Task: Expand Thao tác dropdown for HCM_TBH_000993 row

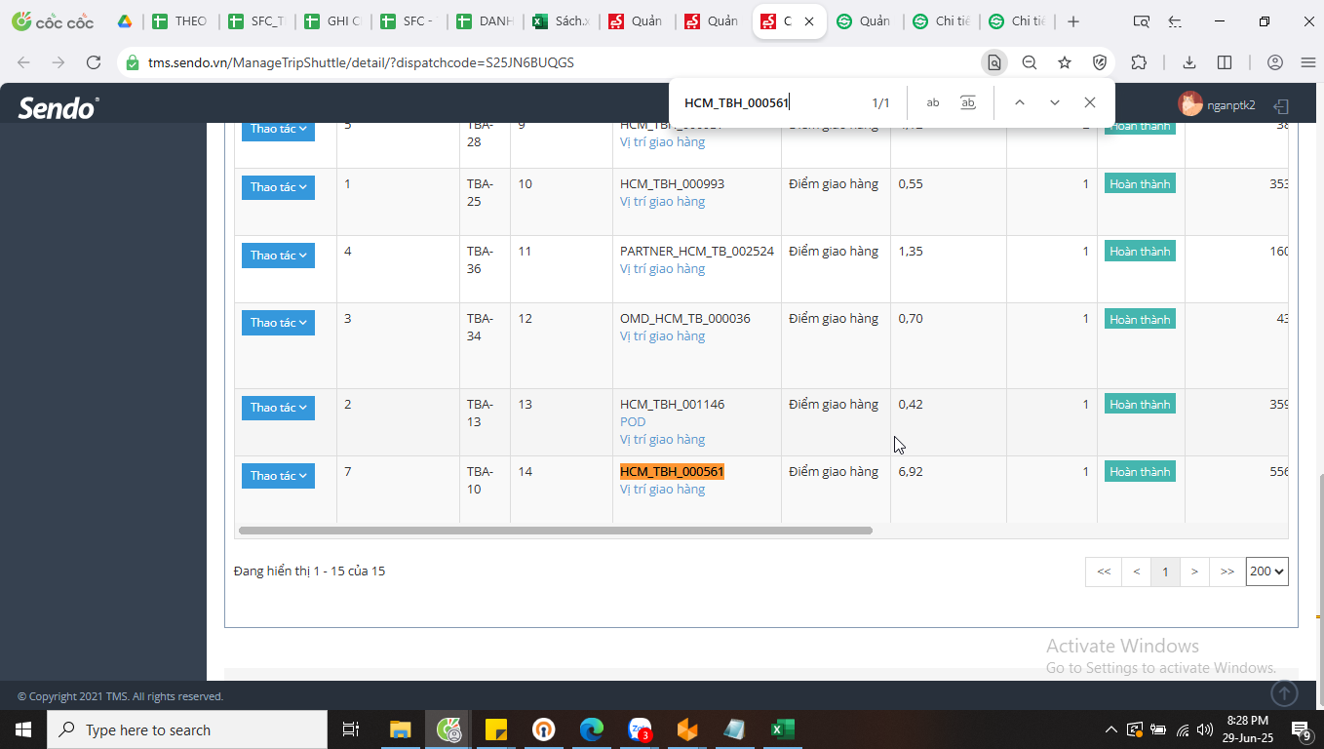Action: [x=278, y=187]
